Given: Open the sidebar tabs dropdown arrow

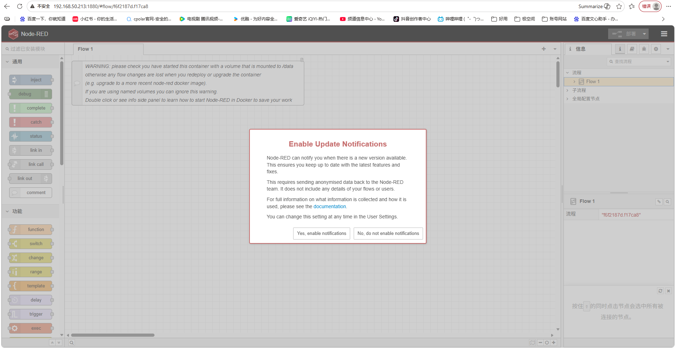Looking at the screenshot, I should click(668, 49).
